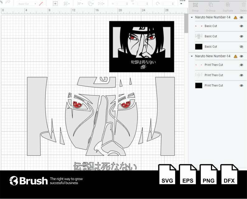This screenshot has height=199, width=247.
Task: Click the Rotate icon
Action: 157,3
